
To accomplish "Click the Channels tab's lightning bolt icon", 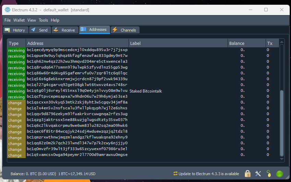I will pos(115,30).
